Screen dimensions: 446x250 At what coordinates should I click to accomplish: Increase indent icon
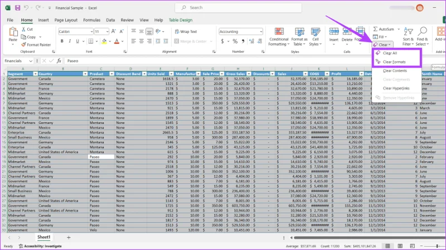pyautogui.click(x=166, y=41)
